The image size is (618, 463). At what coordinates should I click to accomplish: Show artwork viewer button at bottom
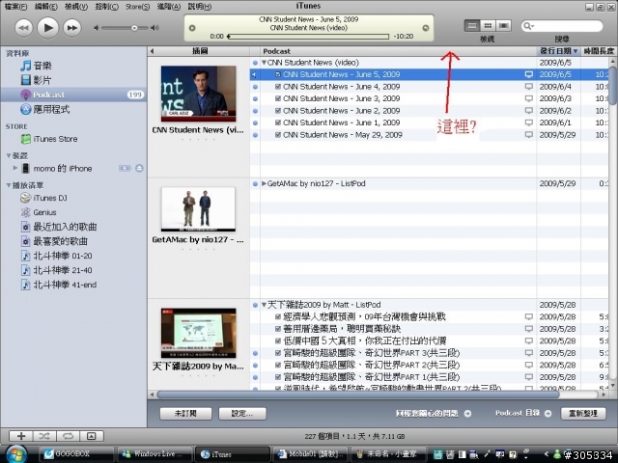point(92,436)
